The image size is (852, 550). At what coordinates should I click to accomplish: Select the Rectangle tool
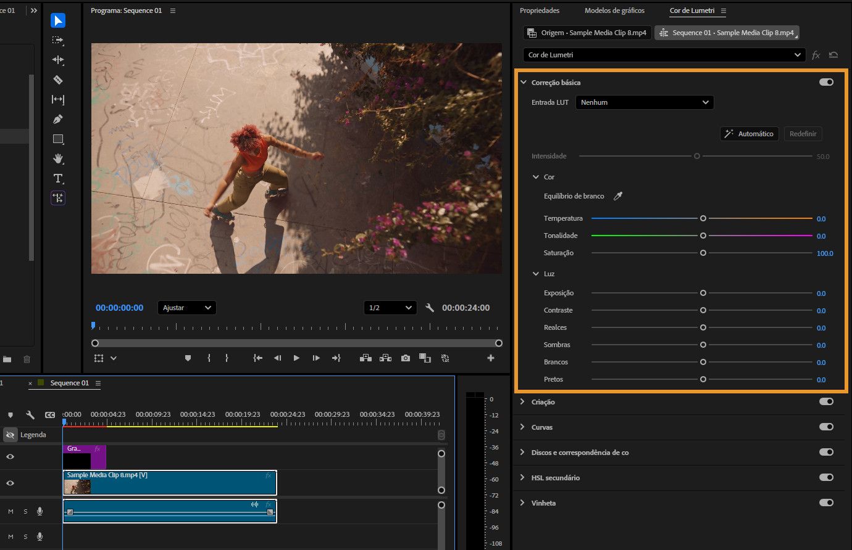tap(57, 139)
